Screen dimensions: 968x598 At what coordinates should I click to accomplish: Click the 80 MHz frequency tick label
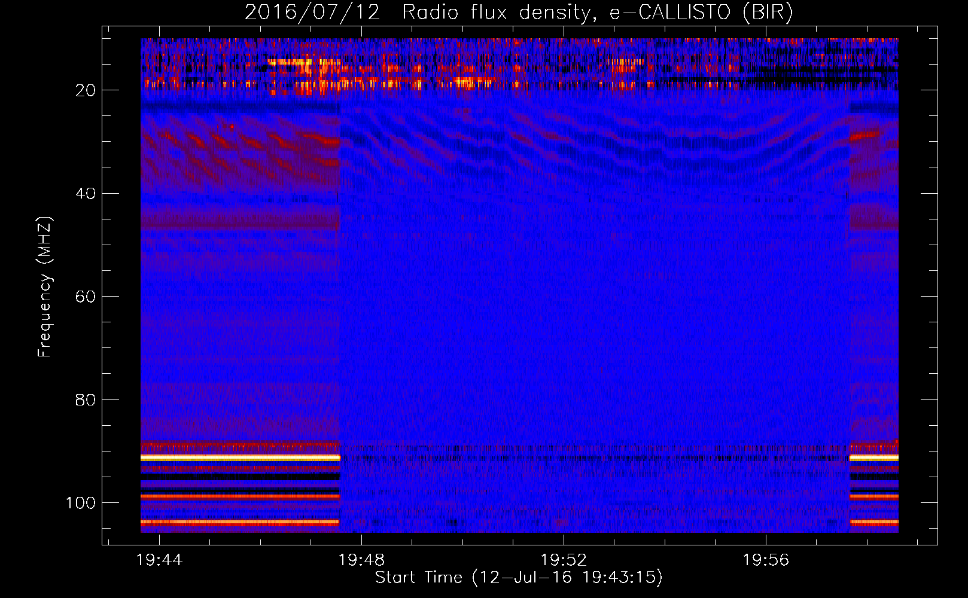click(86, 400)
